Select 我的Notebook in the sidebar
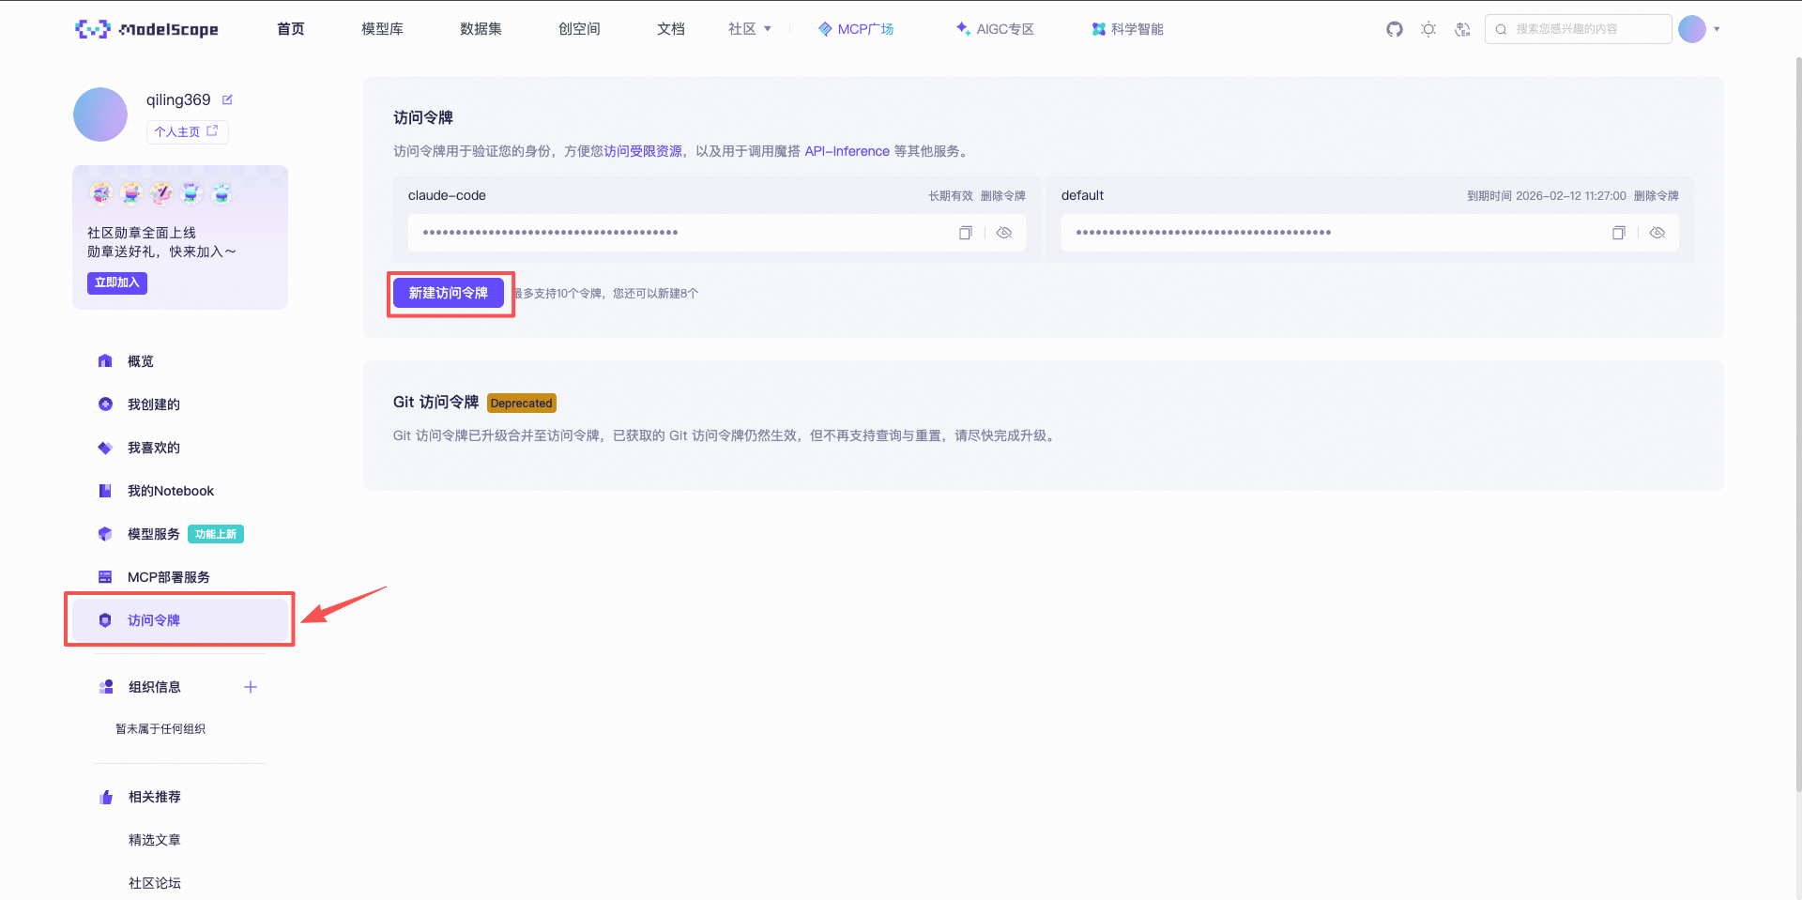Image resolution: width=1802 pixels, height=900 pixels. coord(169,490)
